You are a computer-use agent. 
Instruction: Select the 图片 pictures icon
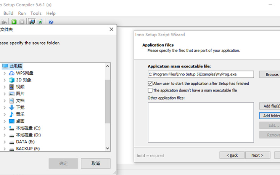[x=11, y=94]
